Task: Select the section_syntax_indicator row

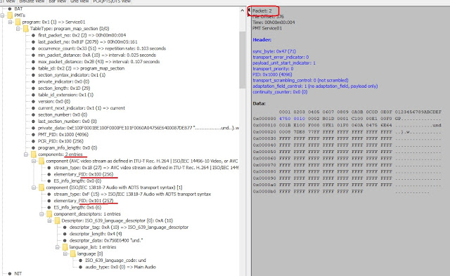Action: click(72, 75)
